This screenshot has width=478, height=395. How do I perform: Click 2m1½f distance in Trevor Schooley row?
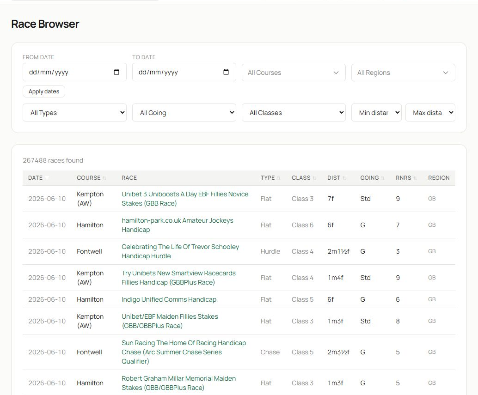pos(338,251)
